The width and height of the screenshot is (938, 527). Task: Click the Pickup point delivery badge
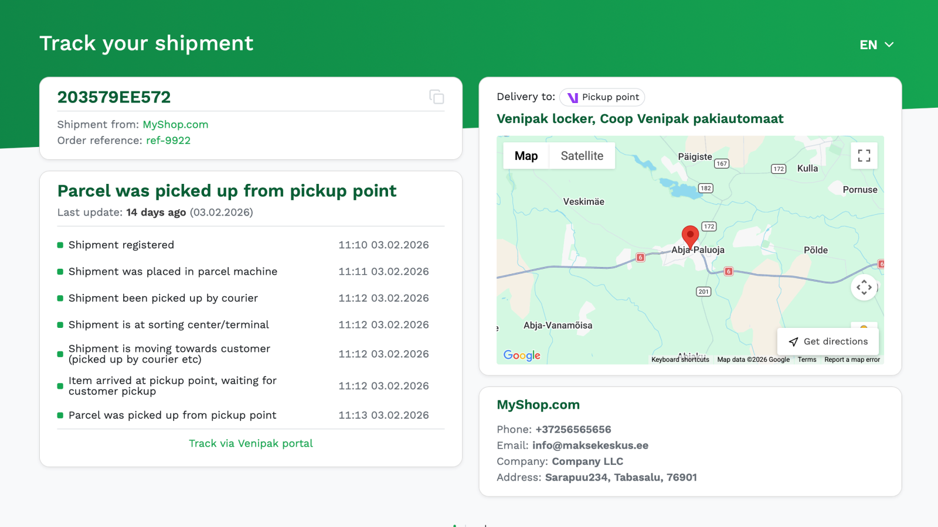pyautogui.click(x=602, y=97)
